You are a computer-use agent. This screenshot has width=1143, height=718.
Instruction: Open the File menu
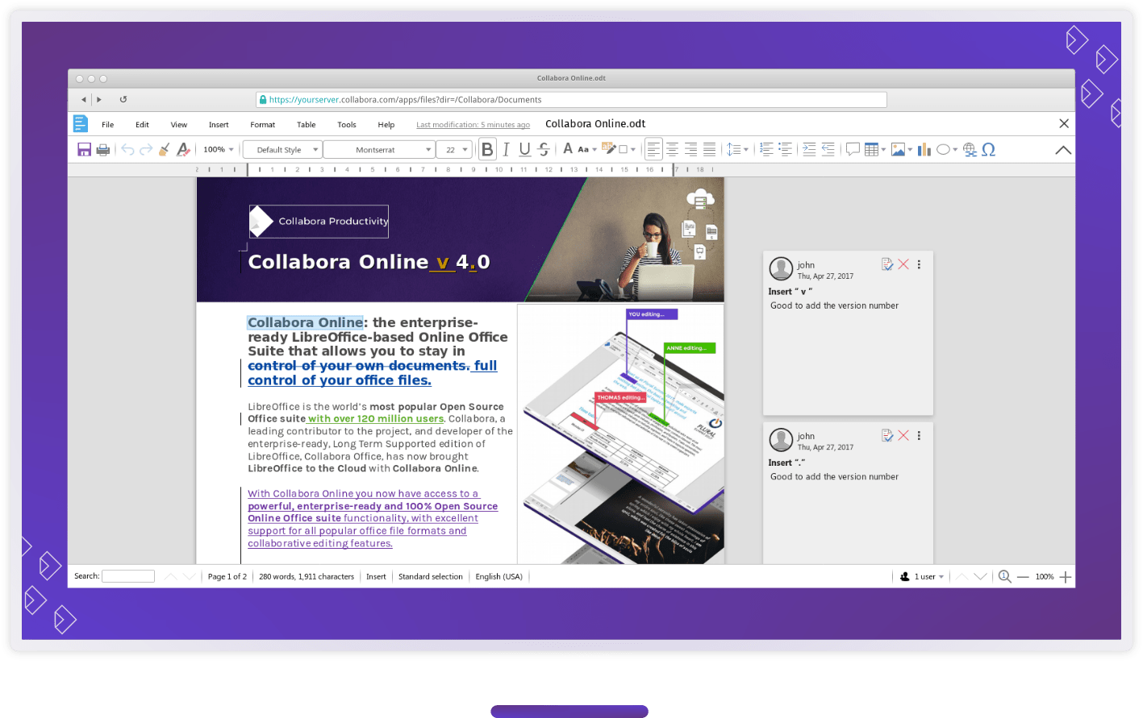[108, 125]
